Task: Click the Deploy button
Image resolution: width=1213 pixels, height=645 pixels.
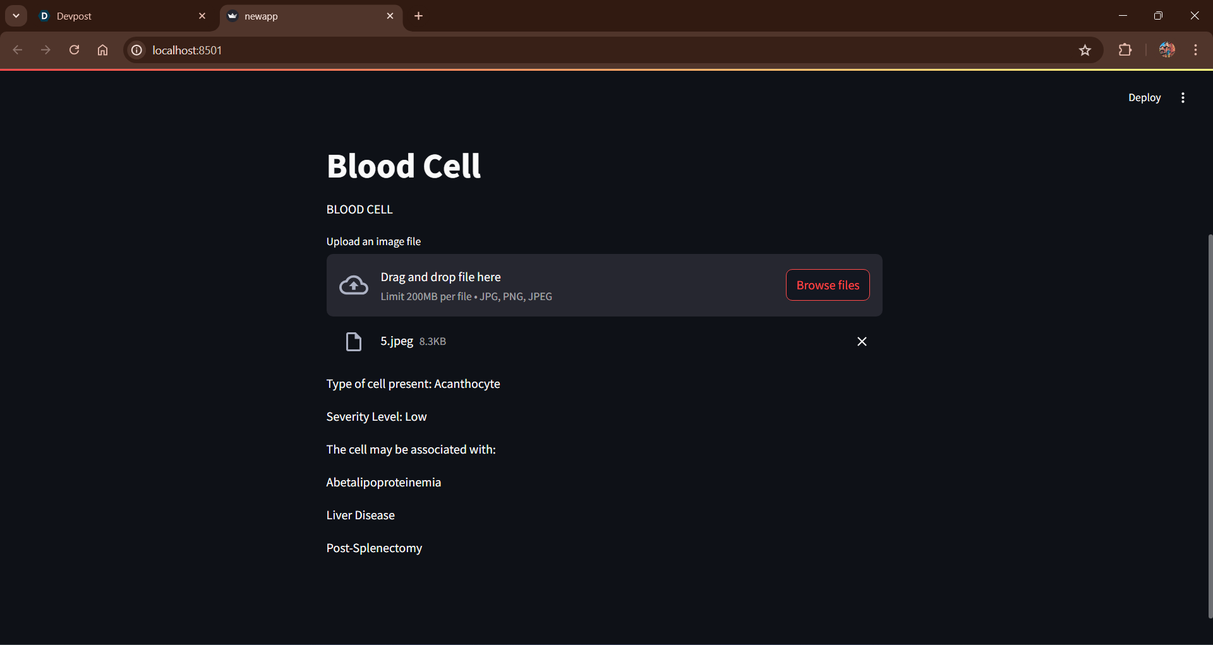Action: [1145, 97]
